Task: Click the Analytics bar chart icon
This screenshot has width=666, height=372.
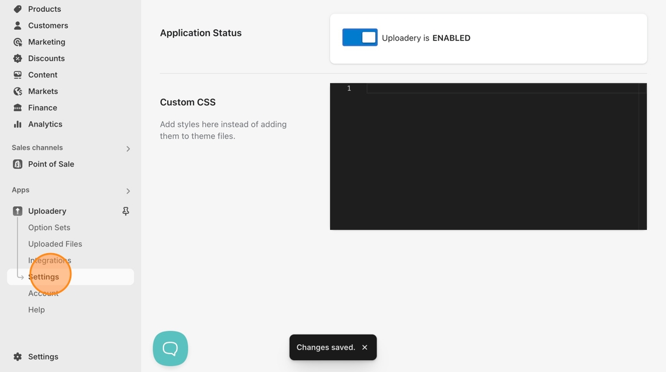Action: [17, 124]
